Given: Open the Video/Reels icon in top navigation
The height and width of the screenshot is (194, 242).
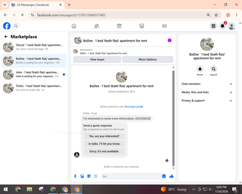Looking at the screenshot, I should 119,26.
